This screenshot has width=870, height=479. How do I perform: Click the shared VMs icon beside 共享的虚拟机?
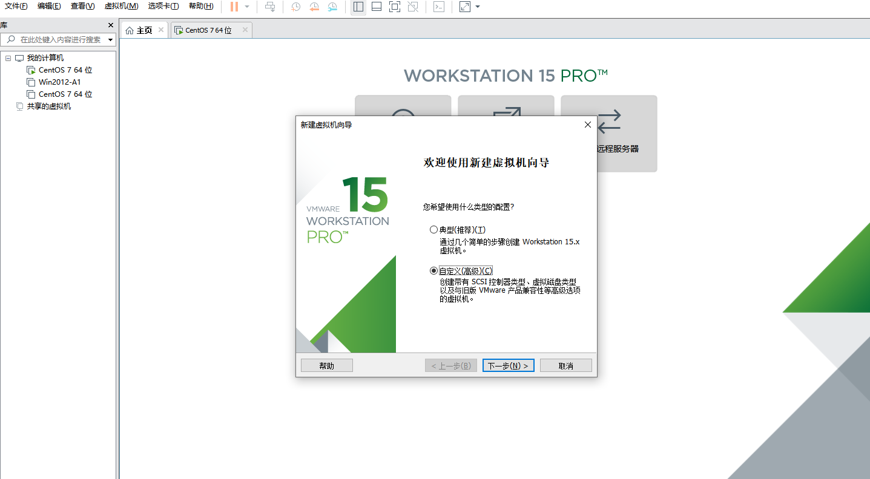point(19,106)
